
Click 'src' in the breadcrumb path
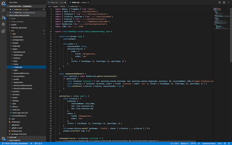49,6
